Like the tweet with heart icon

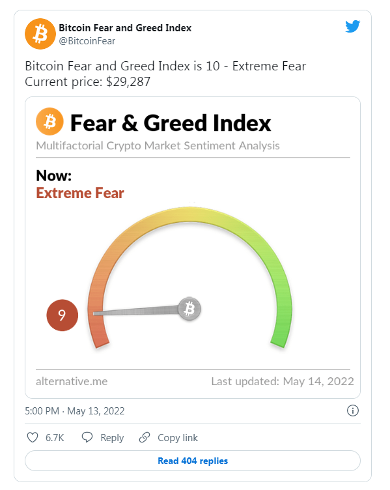[x=33, y=437]
